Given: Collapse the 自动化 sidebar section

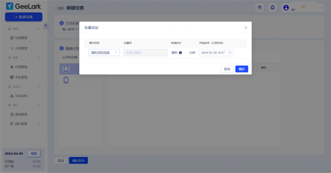Looking at the screenshot, I should (39, 86).
